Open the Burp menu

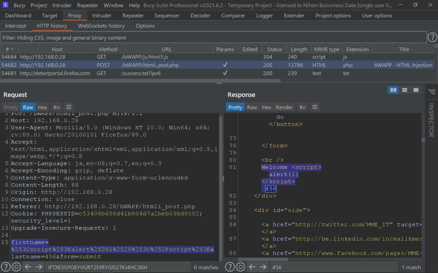pyautogui.click(x=19, y=5)
